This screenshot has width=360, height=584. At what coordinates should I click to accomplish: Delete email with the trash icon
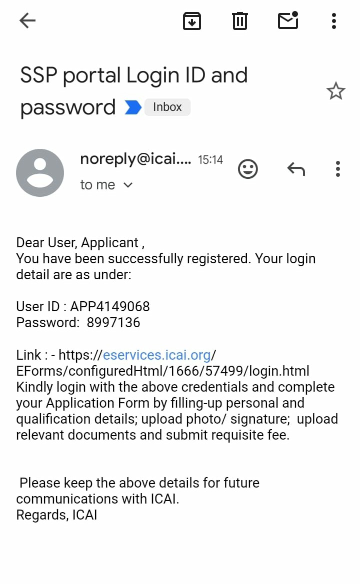(240, 21)
